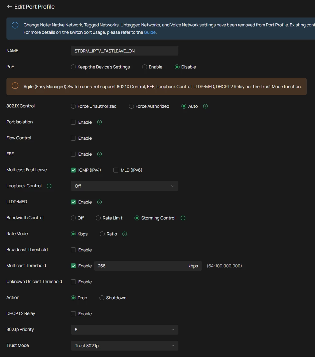
Task: Click the Rate Mode info icon after Ratio
Action: [125, 234]
